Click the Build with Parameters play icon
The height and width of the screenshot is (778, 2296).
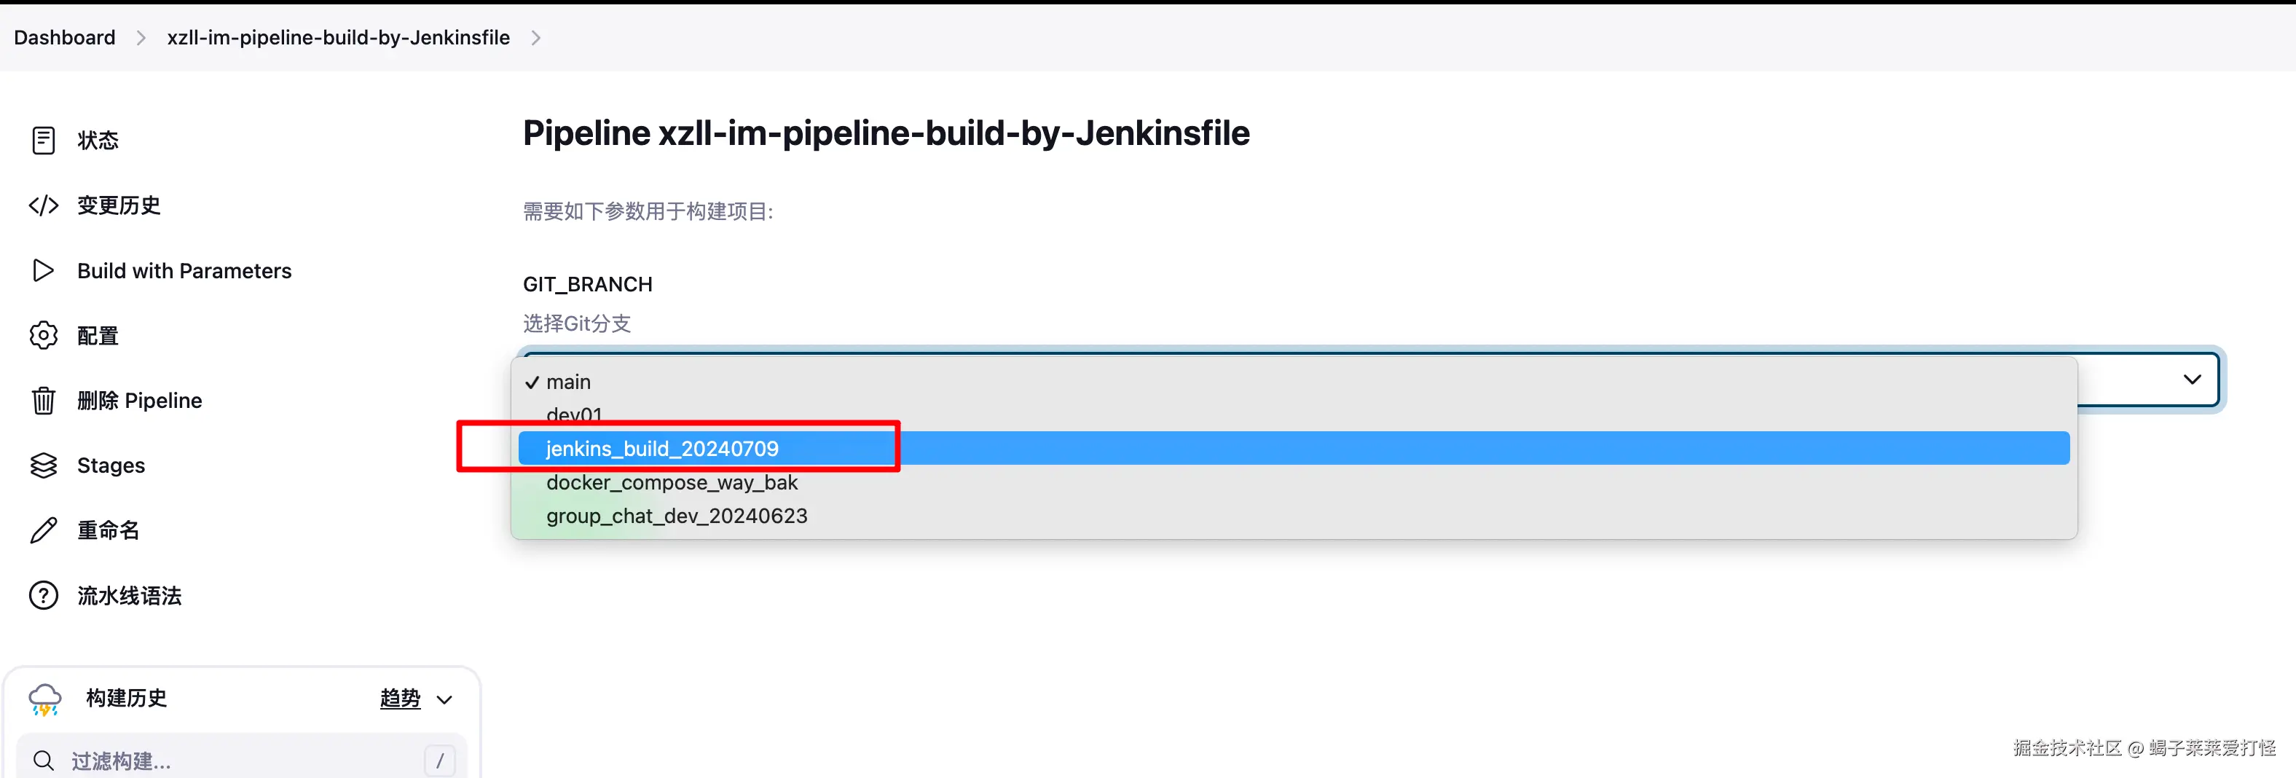[43, 270]
